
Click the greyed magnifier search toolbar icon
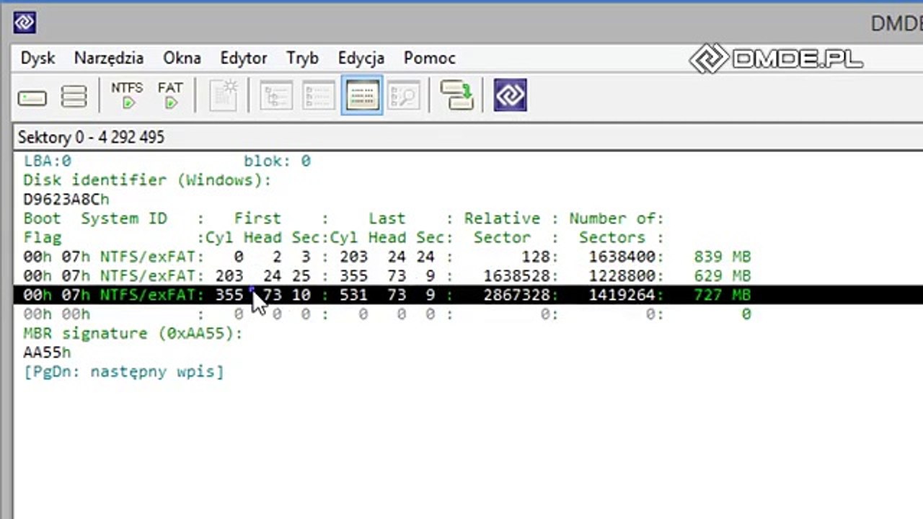pyautogui.click(x=403, y=96)
